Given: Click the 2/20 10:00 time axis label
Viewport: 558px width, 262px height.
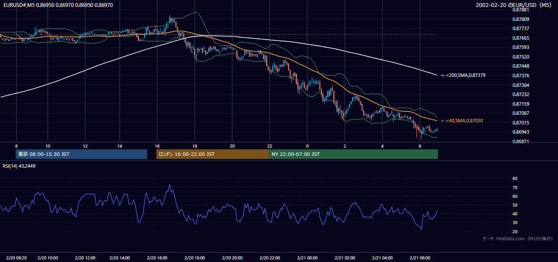Looking at the screenshot, I should click(x=48, y=258).
